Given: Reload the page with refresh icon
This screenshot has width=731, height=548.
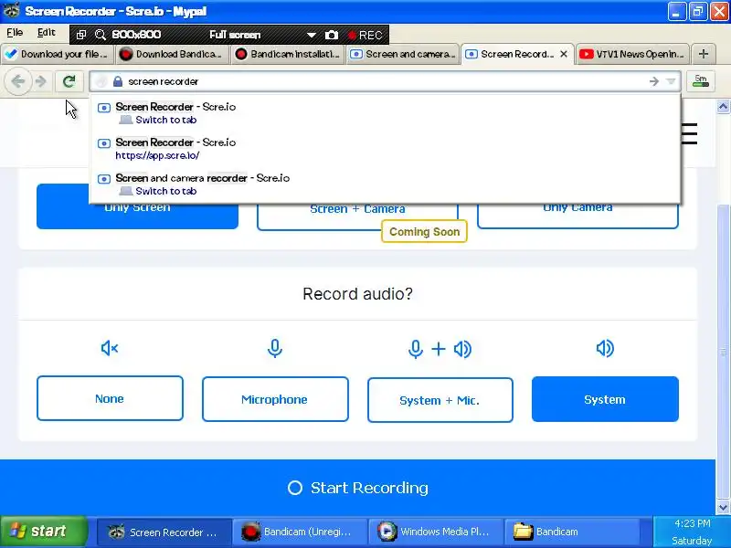Looking at the screenshot, I should click(x=69, y=81).
